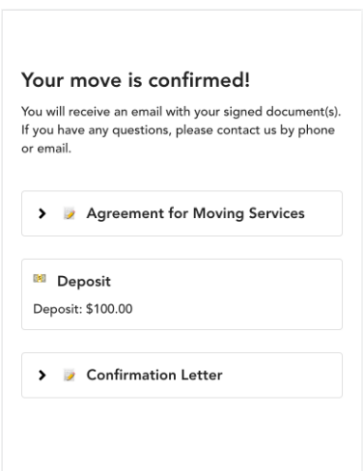Click empty area of the Agreement for Moving Services card

pos(323,213)
